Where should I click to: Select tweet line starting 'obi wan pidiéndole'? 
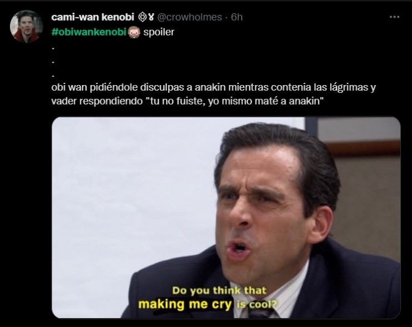214,87
